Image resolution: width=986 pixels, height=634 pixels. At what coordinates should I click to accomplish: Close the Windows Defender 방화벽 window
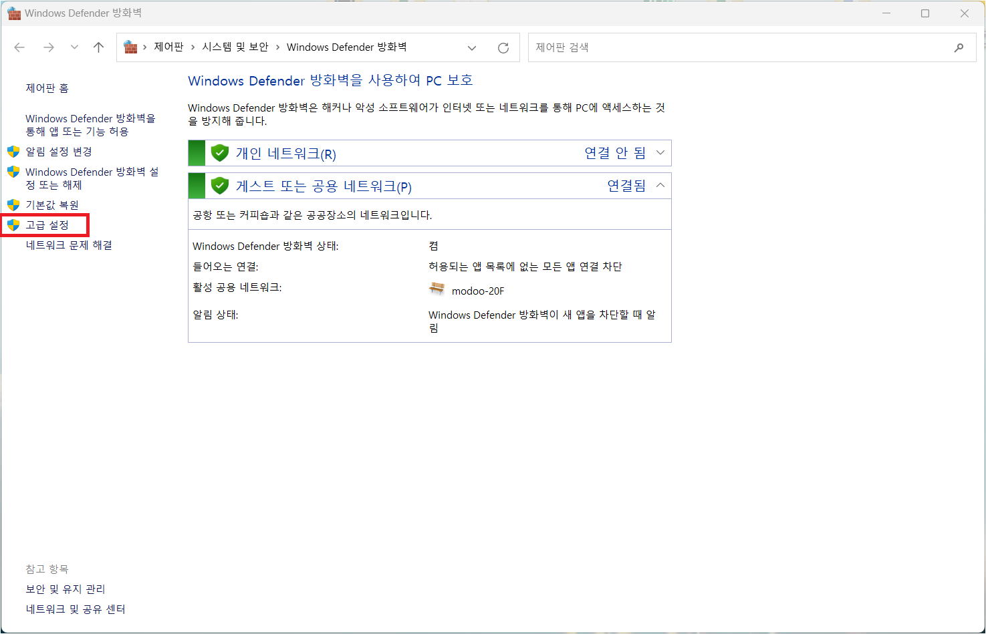click(x=965, y=13)
